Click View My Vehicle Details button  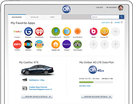(37, 96)
